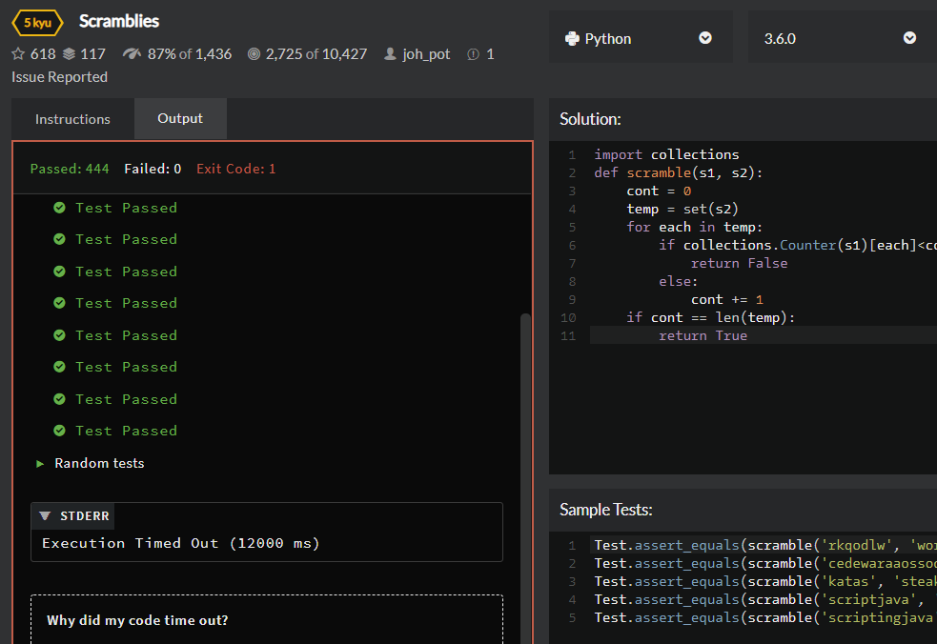The height and width of the screenshot is (644, 937).
Task: Click the star icon to favorite the kata
Action: point(18,54)
